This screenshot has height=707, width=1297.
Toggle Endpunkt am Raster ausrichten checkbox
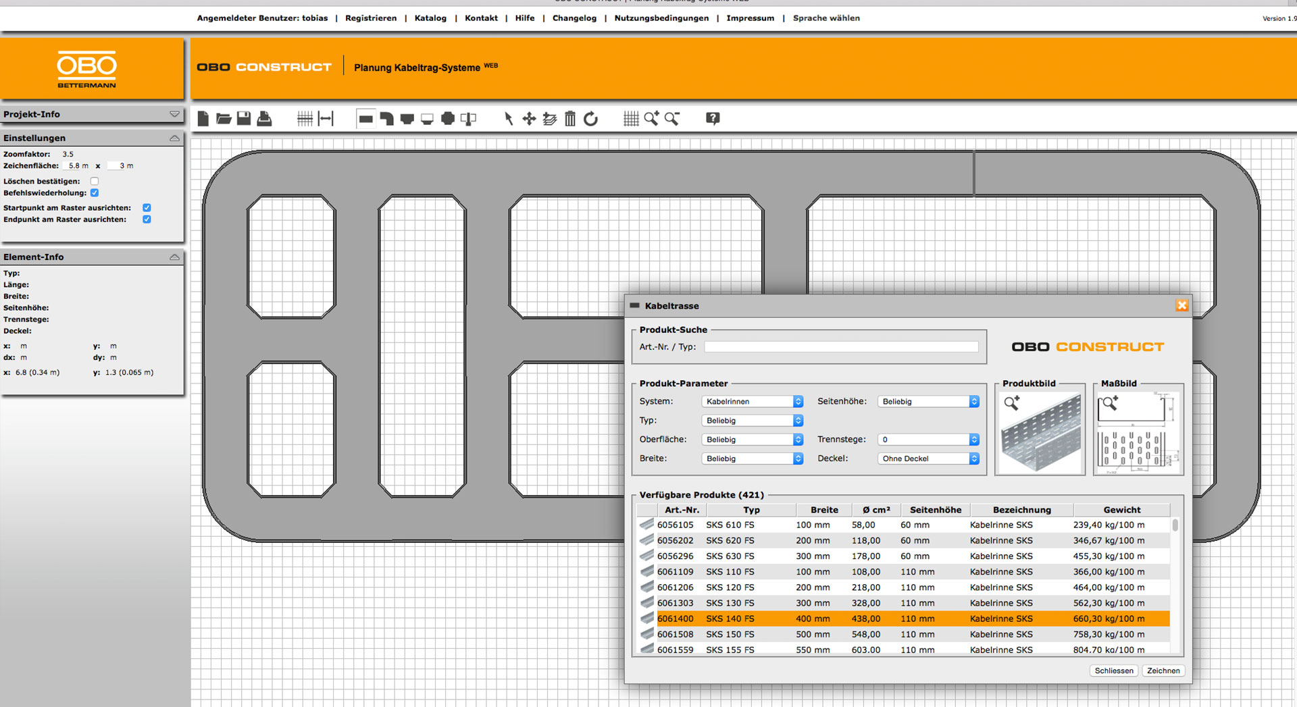(x=147, y=219)
